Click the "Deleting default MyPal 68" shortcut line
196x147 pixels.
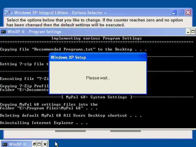pos(71,115)
